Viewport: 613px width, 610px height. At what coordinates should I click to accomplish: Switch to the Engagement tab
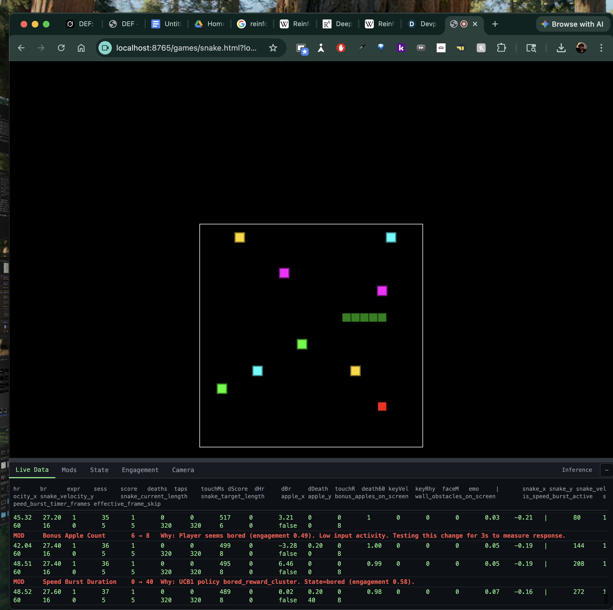[140, 470]
